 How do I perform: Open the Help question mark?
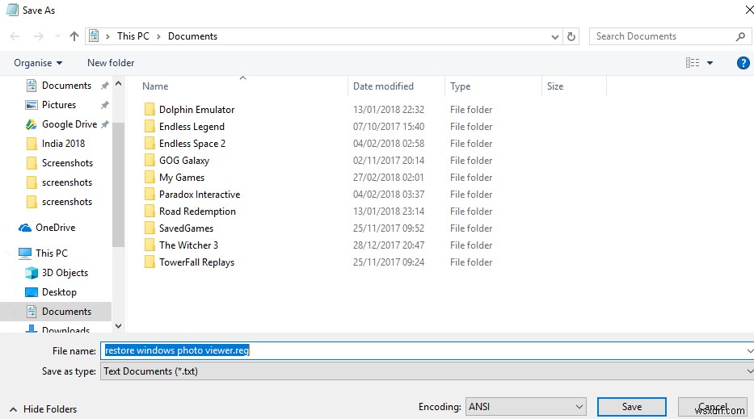743,63
